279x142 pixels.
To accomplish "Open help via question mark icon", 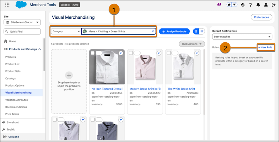I will tap(250, 5).
